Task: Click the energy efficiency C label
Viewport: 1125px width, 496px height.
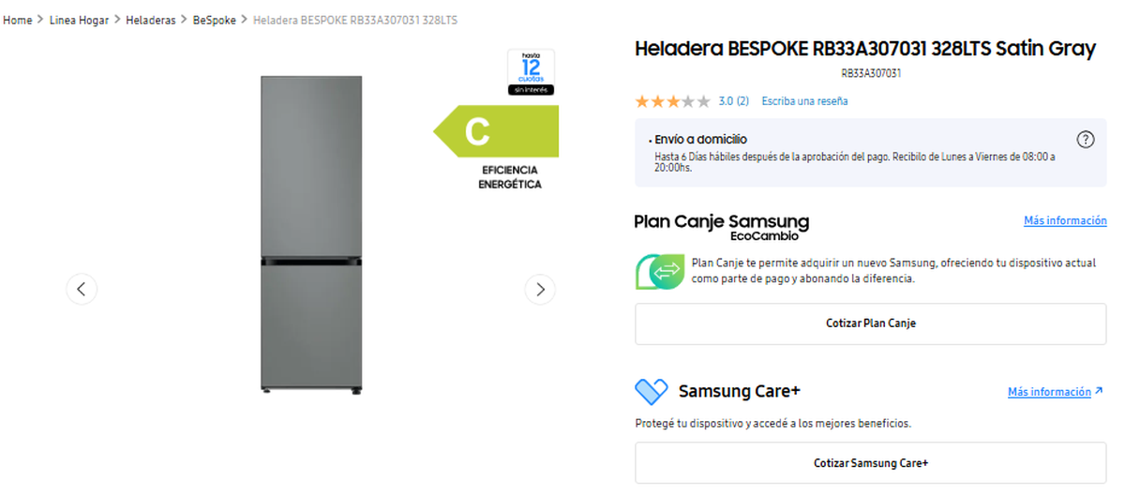Action: (x=497, y=131)
